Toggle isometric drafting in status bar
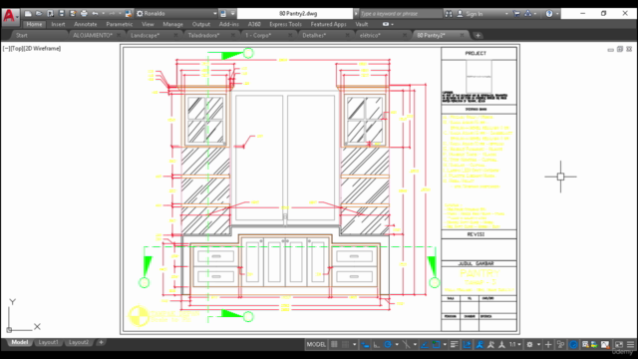The height and width of the screenshot is (359, 638). point(406,344)
